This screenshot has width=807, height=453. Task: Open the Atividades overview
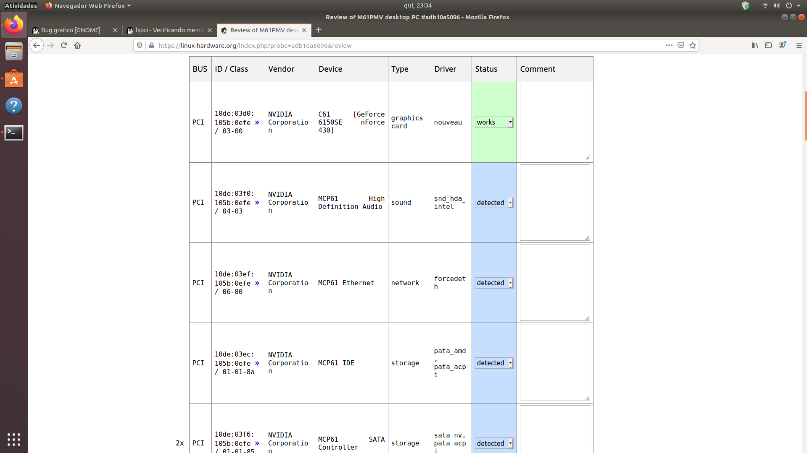pyautogui.click(x=21, y=5)
